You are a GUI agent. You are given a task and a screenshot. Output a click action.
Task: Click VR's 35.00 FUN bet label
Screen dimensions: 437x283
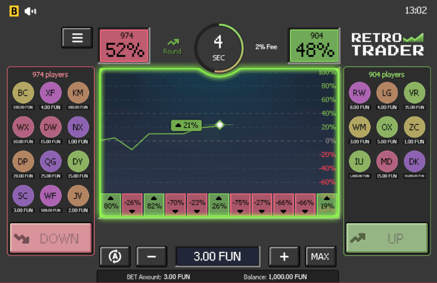tap(414, 107)
